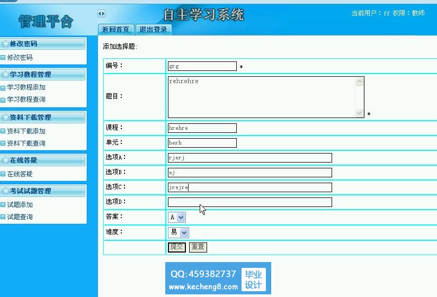This screenshot has width=437, height=297.
Task: Expand the 修改密码 section header
Action: (x=43, y=44)
